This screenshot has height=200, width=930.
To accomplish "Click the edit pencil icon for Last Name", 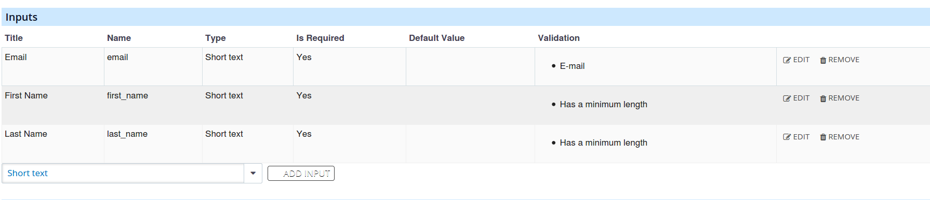I will click(787, 137).
